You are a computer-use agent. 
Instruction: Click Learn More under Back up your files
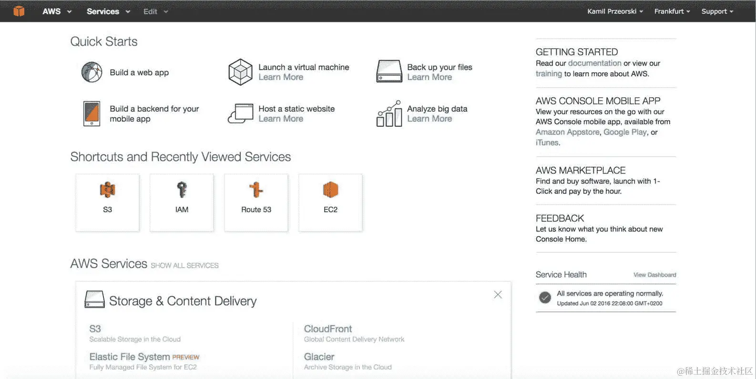coord(429,77)
